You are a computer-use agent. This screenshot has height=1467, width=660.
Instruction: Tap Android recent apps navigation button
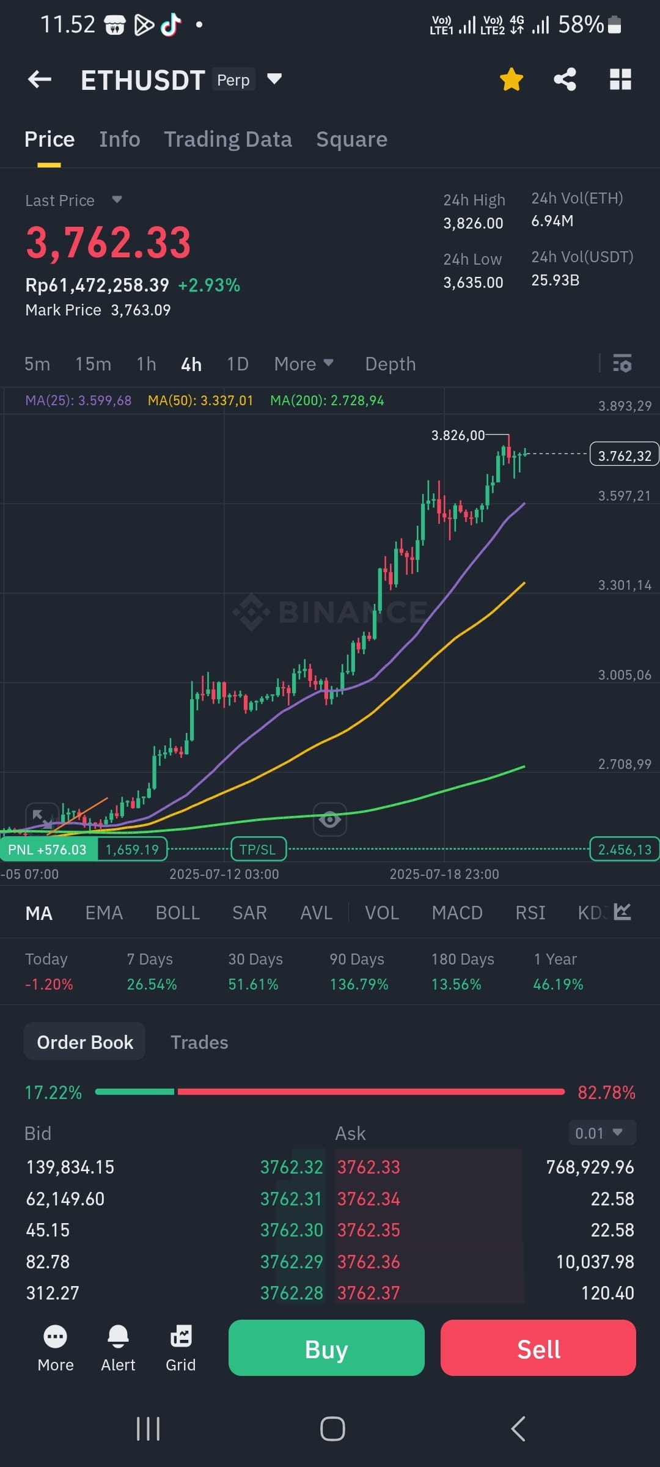[148, 1429]
